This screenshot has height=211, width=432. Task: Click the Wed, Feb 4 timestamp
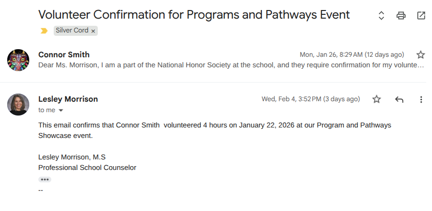[310, 99]
